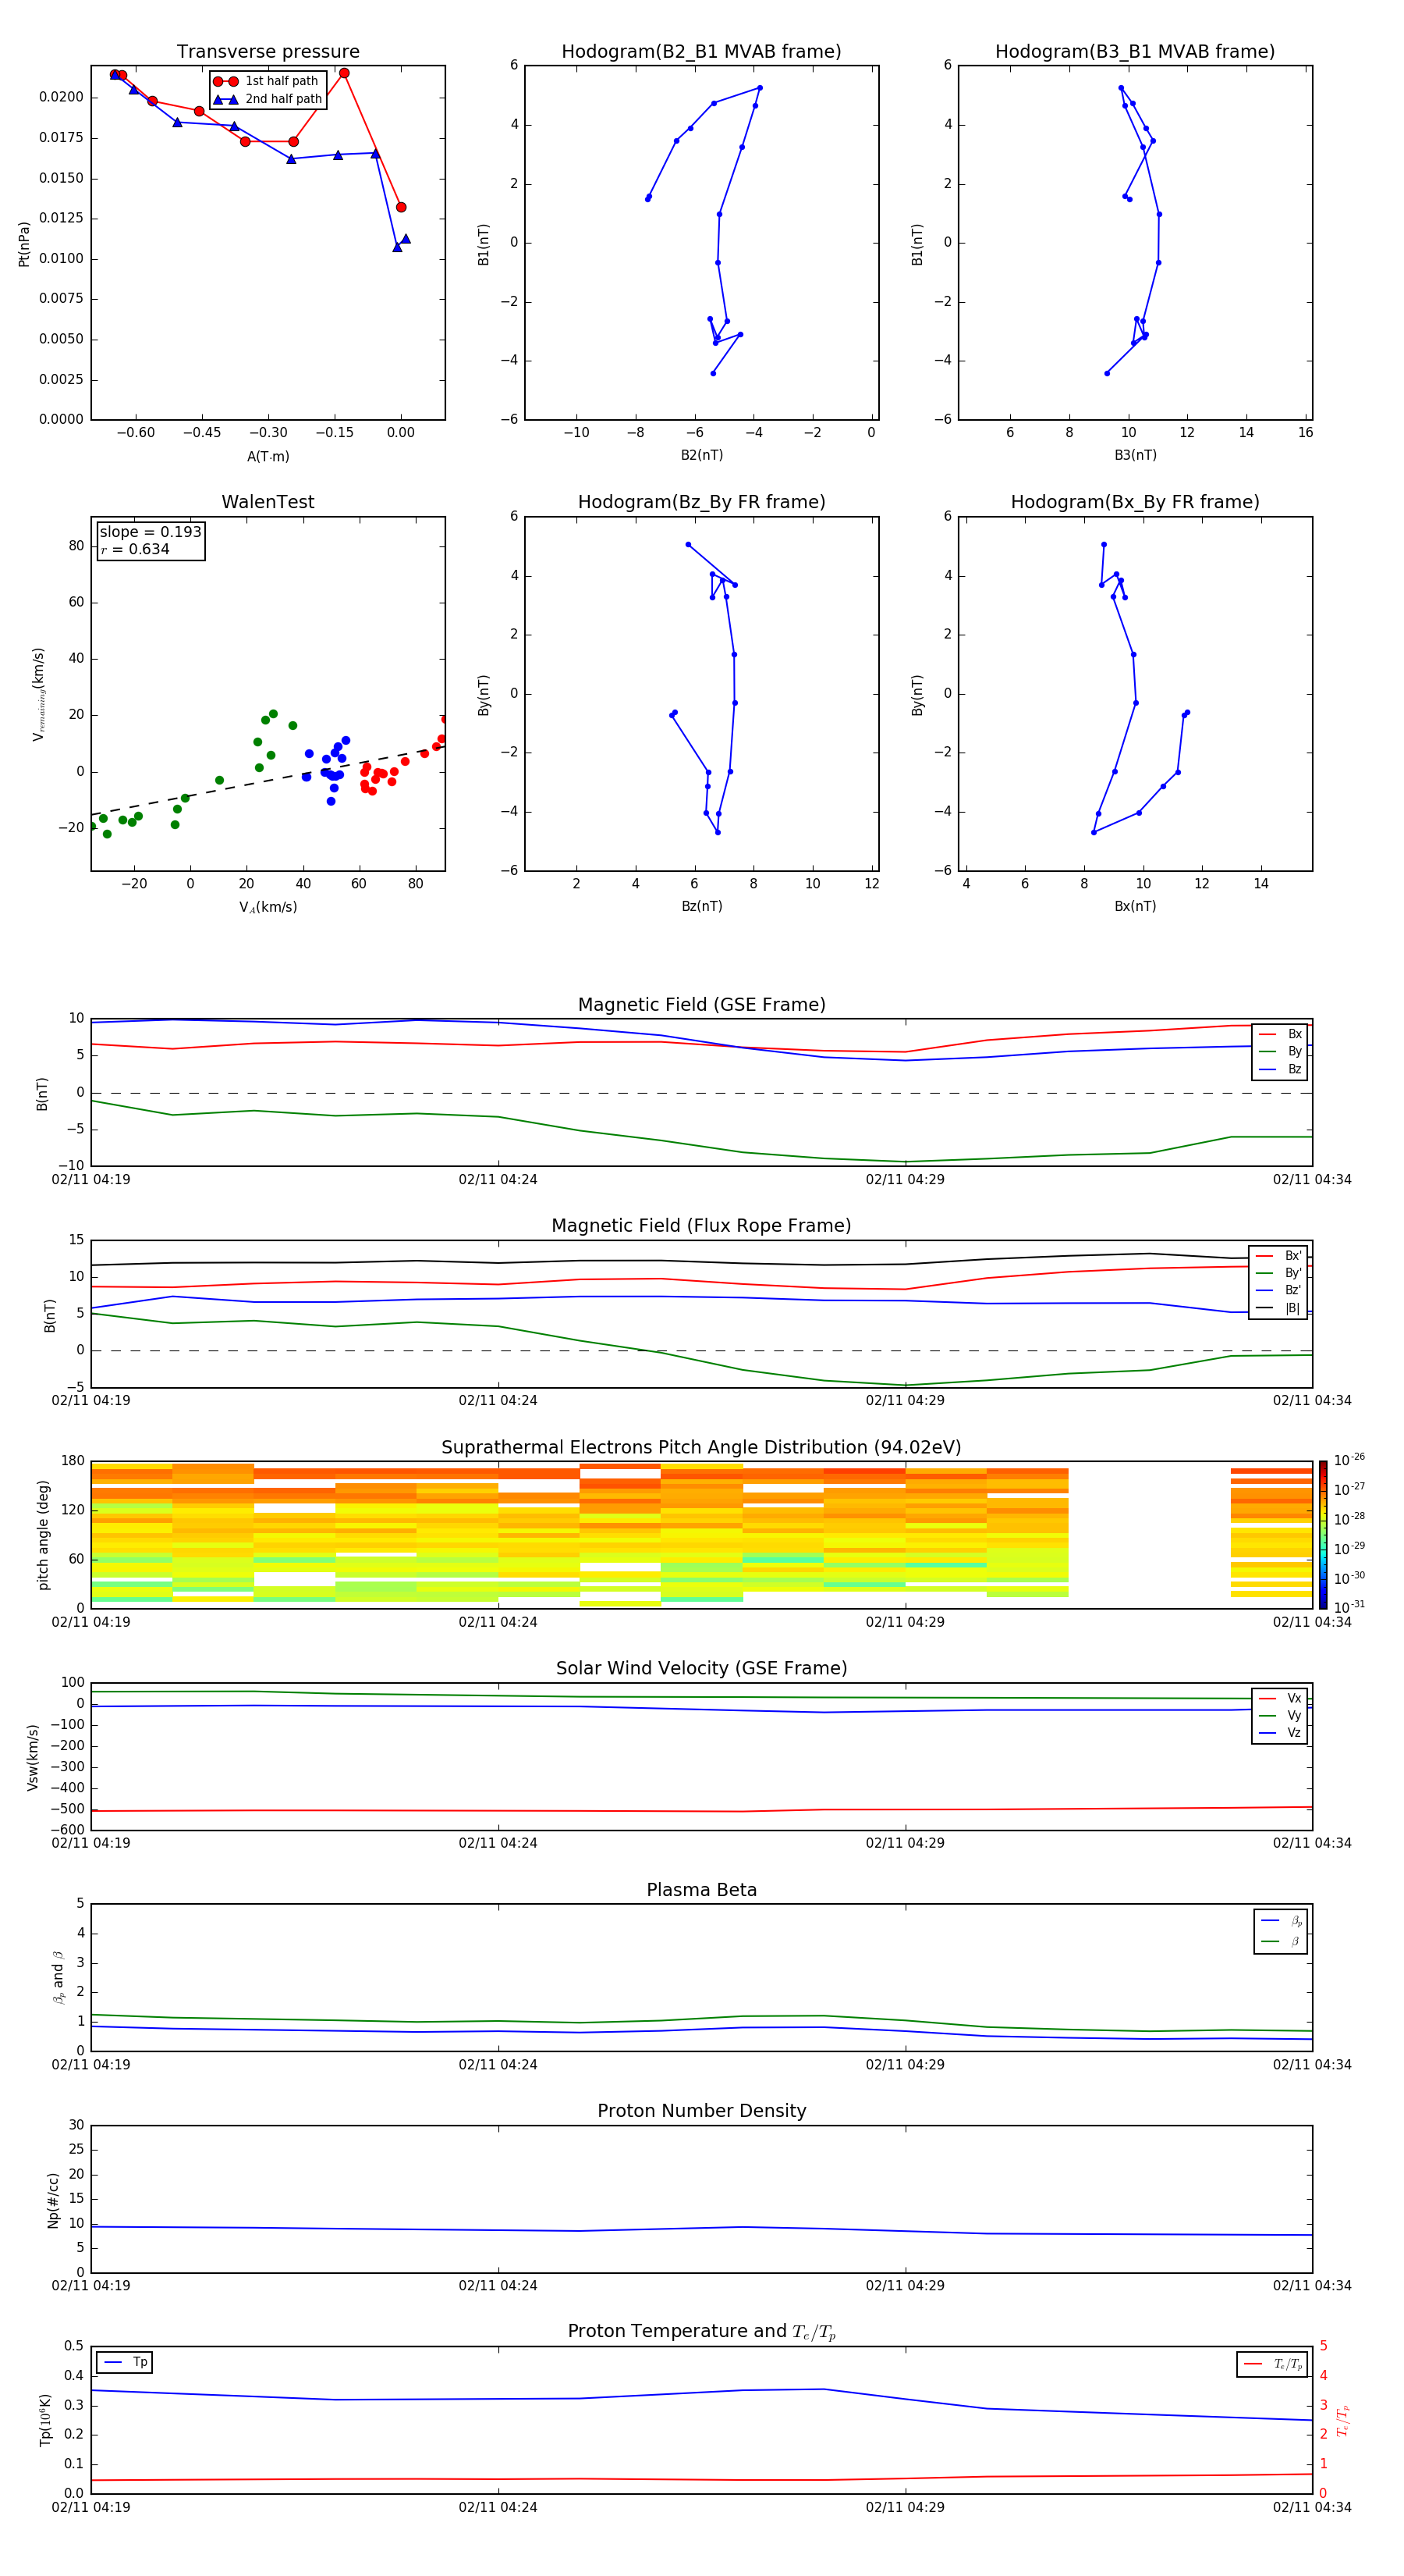This screenshot has width=1404, height=2576.
Task: Select the red 'Te/Tp' legend entry
Action: pyautogui.click(x=1272, y=2364)
